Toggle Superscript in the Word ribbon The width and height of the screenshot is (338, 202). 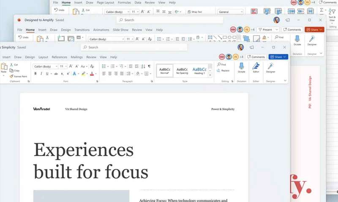click(68, 74)
